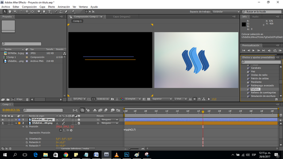Click the new folder icon in Project panel
283x159 pixels.
[8, 99]
